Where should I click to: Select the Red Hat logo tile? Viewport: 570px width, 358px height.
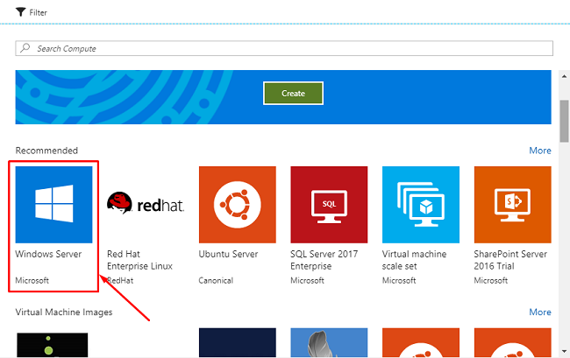[146, 203]
